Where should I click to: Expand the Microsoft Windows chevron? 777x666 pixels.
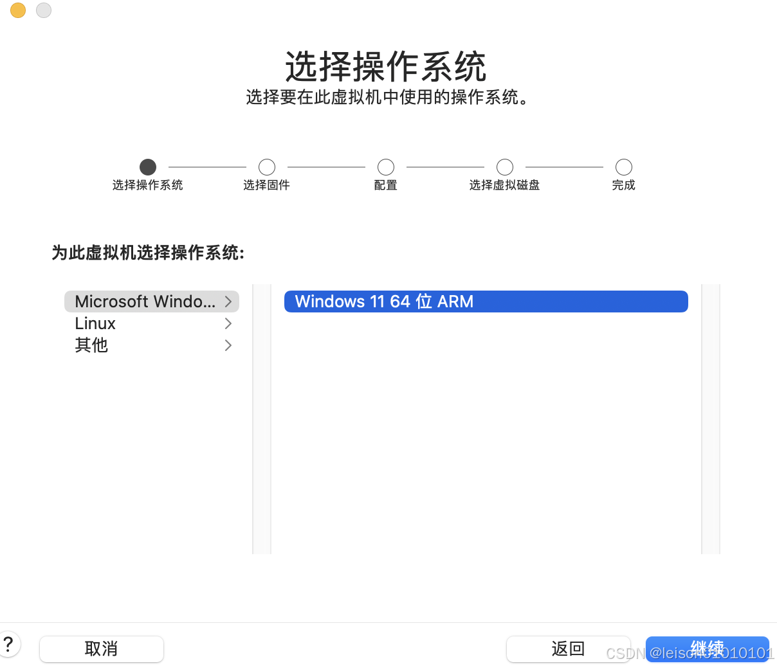click(228, 301)
